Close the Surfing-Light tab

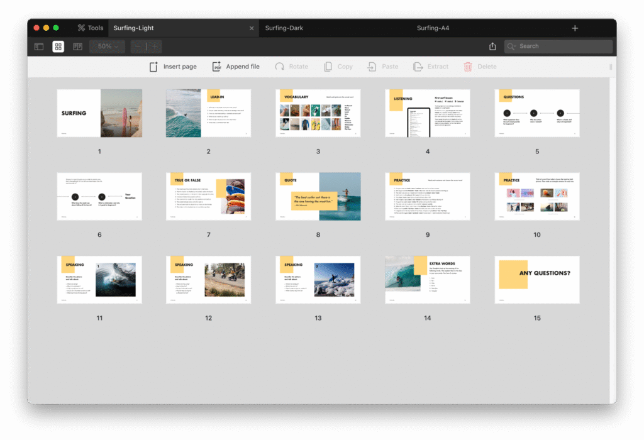point(252,28)
